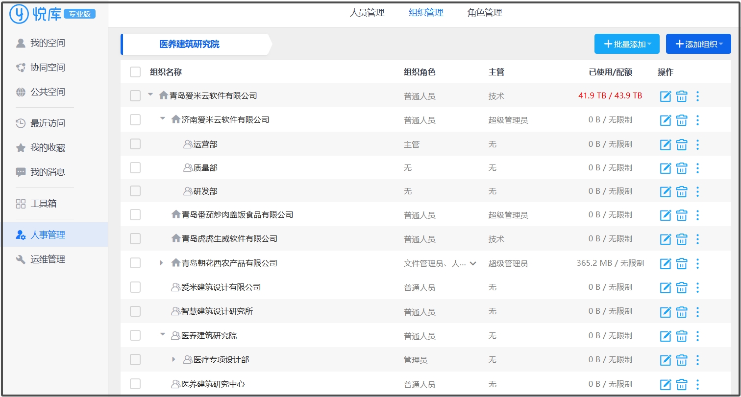Switch to 组织管理 tab
The width and height of the screenshot is (741, 397).
coord(426,13)
